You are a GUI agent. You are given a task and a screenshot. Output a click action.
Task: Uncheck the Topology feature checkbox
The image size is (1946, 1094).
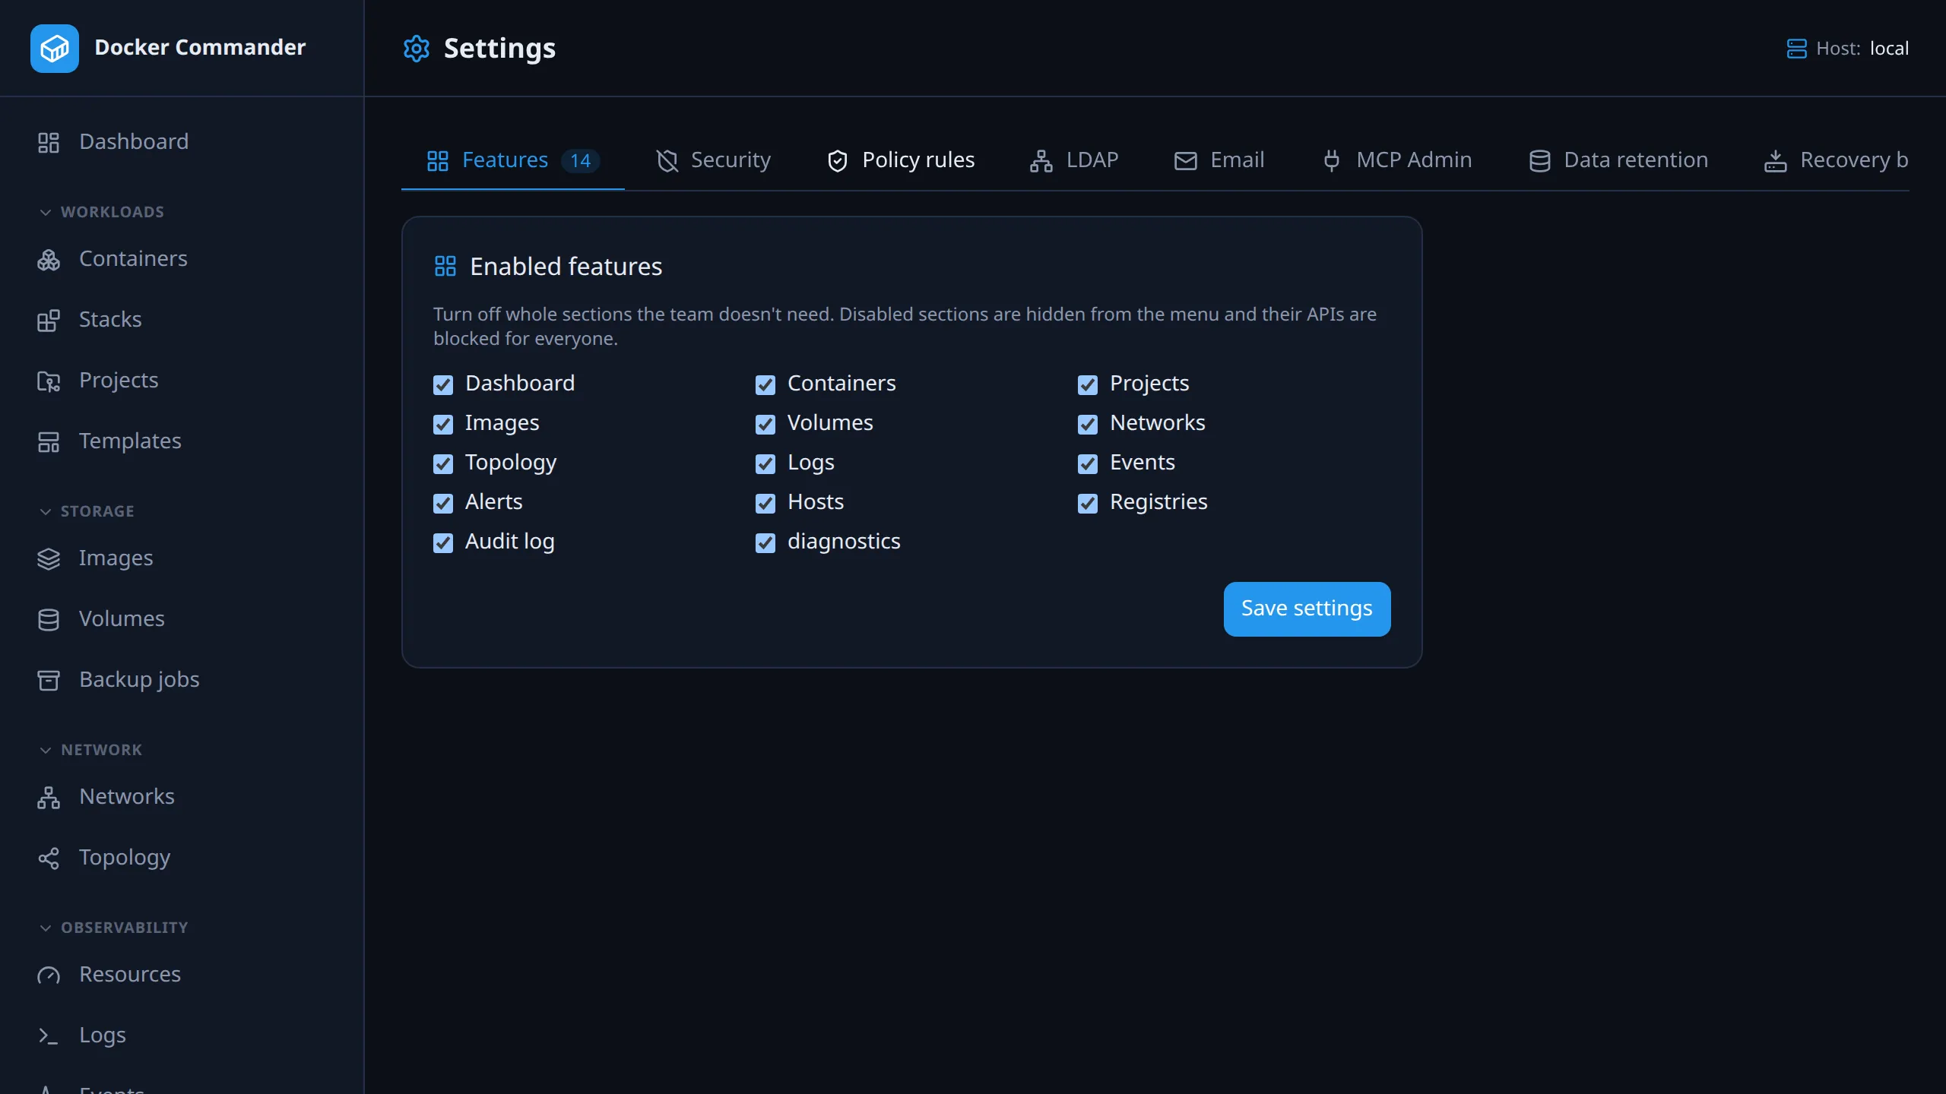point(443,463)
